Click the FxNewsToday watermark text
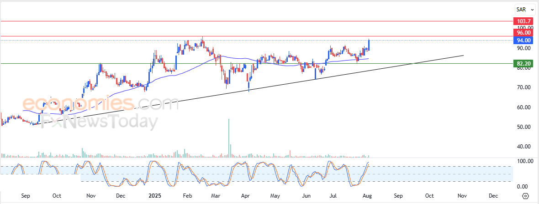 point(98,122)
